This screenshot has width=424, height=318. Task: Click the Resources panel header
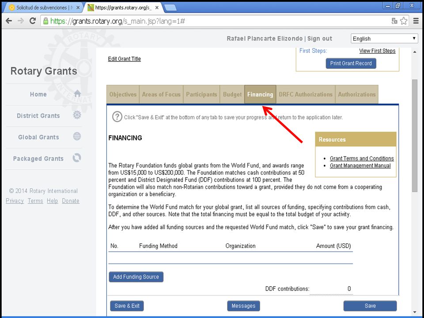[x=356, y=140]
